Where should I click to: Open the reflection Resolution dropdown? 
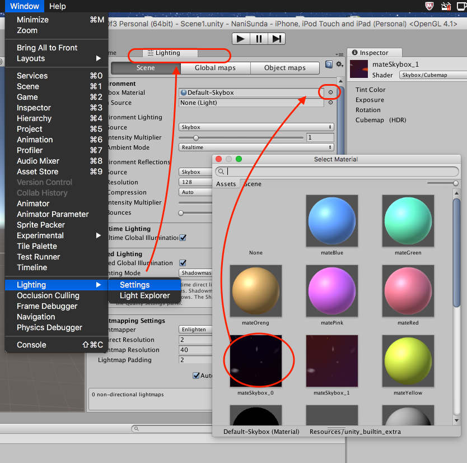click(195, 182)
